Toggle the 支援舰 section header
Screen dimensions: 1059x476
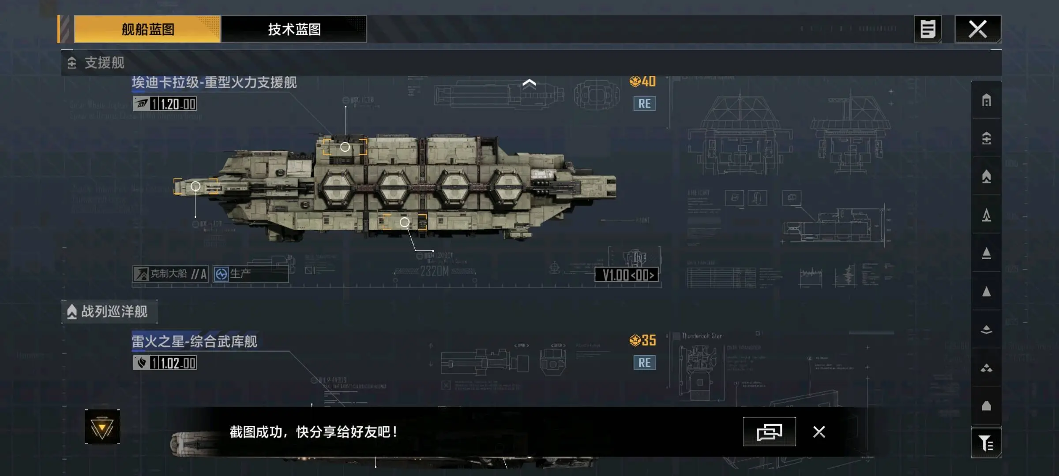pyautogui.click(x=96, y=63)
